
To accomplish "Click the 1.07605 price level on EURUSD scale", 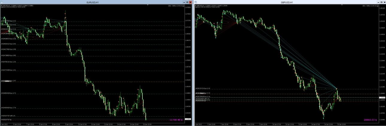I will click(188, 14).
